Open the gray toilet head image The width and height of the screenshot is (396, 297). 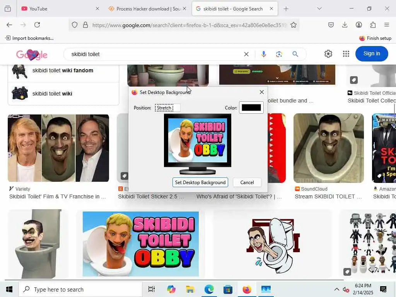click(x=38, y=244)
